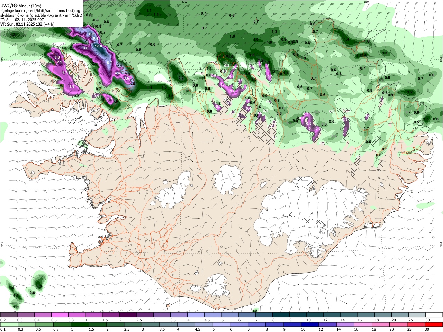The width and height of the screenshot is (443, 332).
Task: Click the 0.1 legend scale label
Action: coord(2,330)
